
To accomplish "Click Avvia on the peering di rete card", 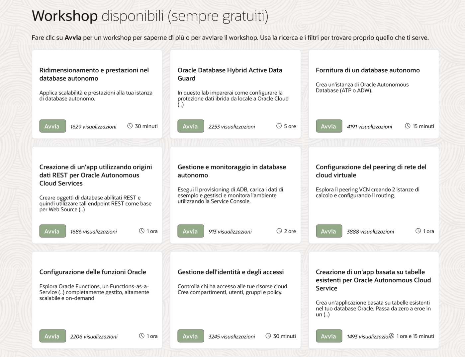I will (329, 231).
